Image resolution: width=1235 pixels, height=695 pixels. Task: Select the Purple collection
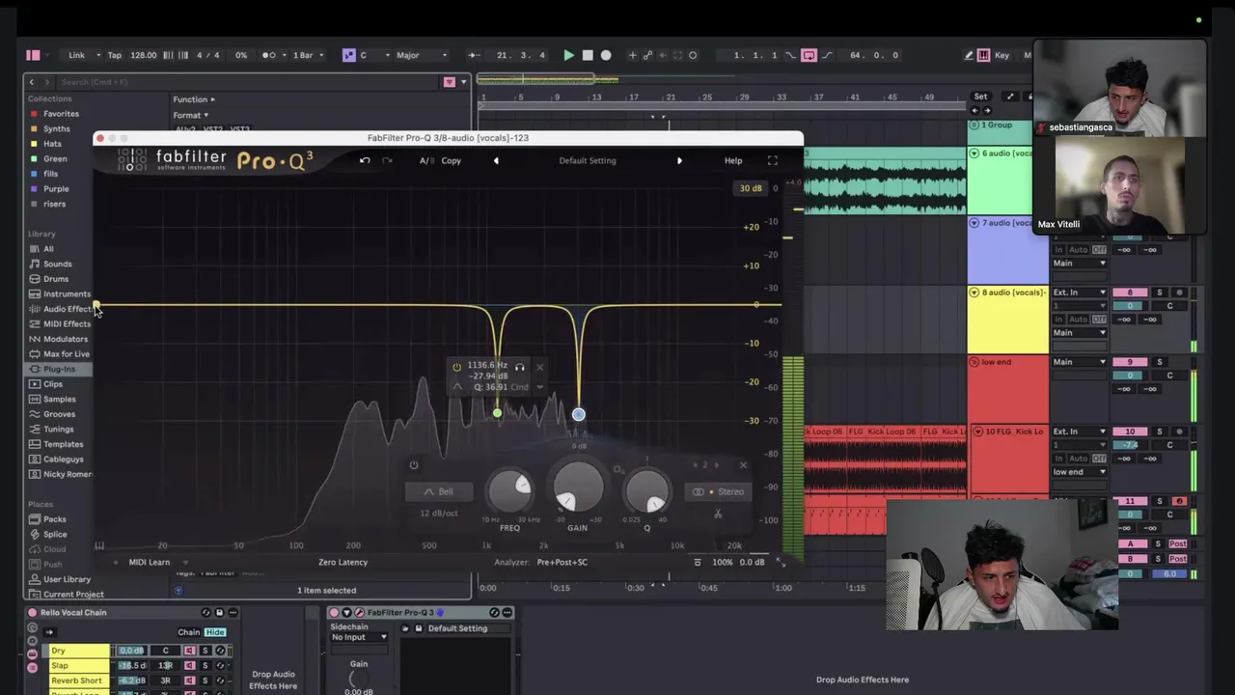pyautogui.click(x=56, y=189)
